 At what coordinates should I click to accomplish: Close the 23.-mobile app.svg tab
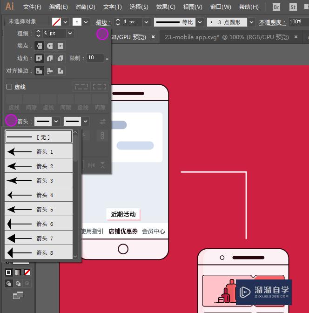(296, 37)
